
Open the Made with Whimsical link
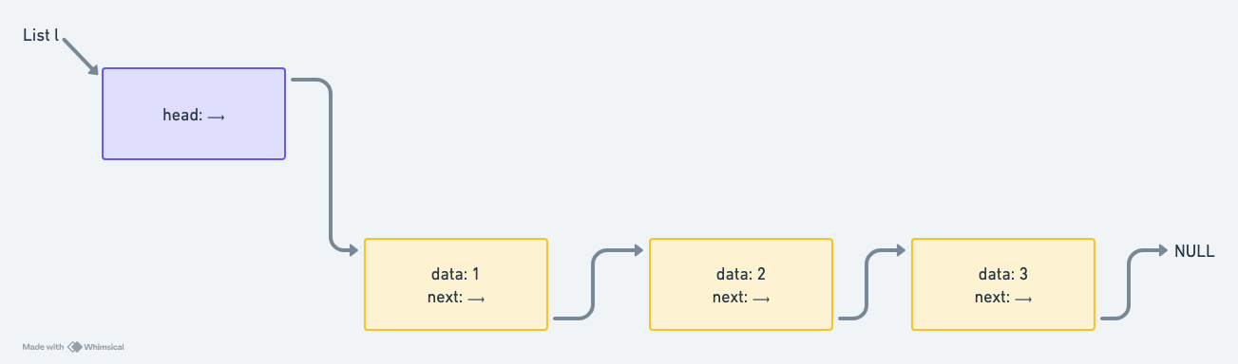73,347
